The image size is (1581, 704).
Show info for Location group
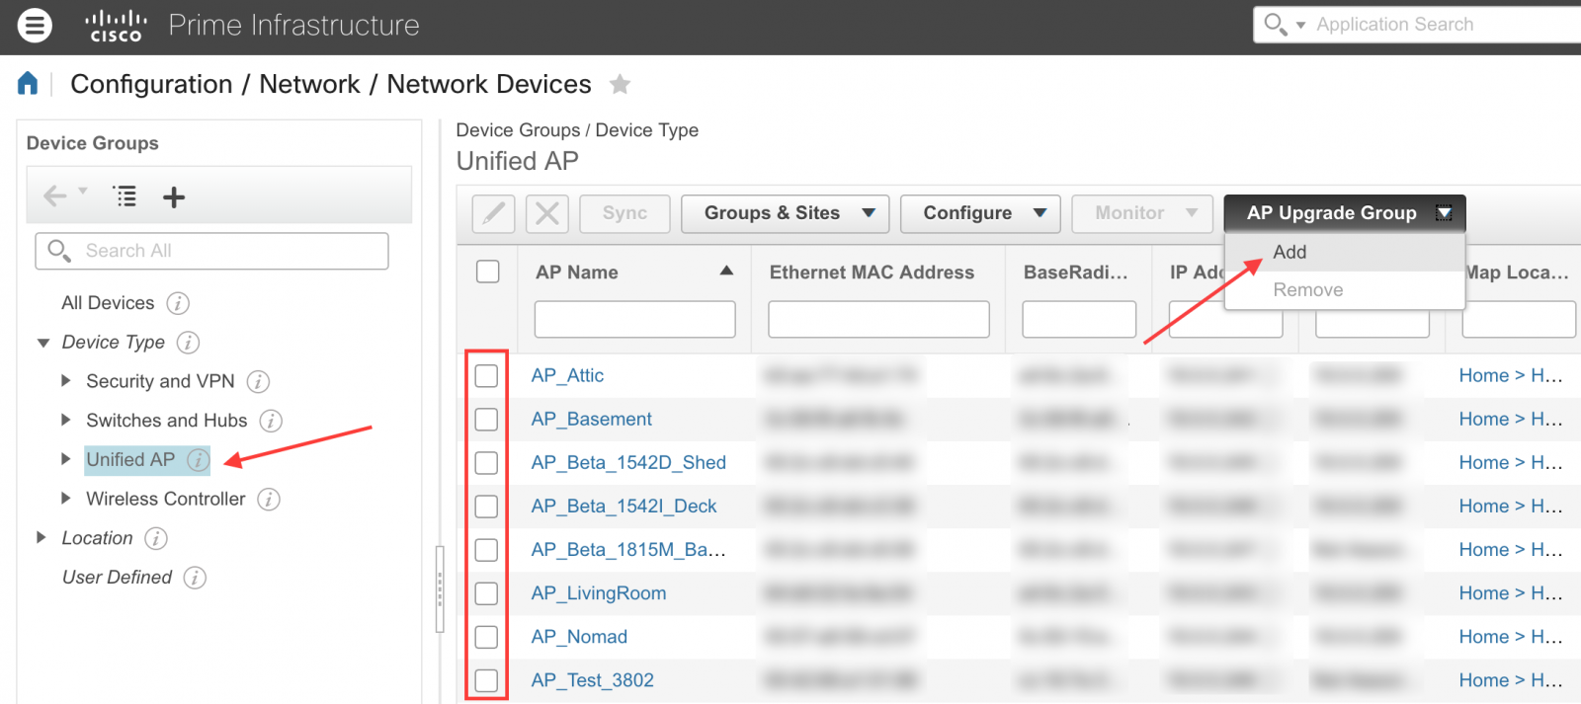pos(156,538)
